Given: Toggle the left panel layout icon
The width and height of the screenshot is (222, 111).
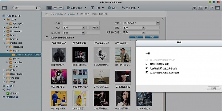Looking at the screenshot, I should point(5,8).
